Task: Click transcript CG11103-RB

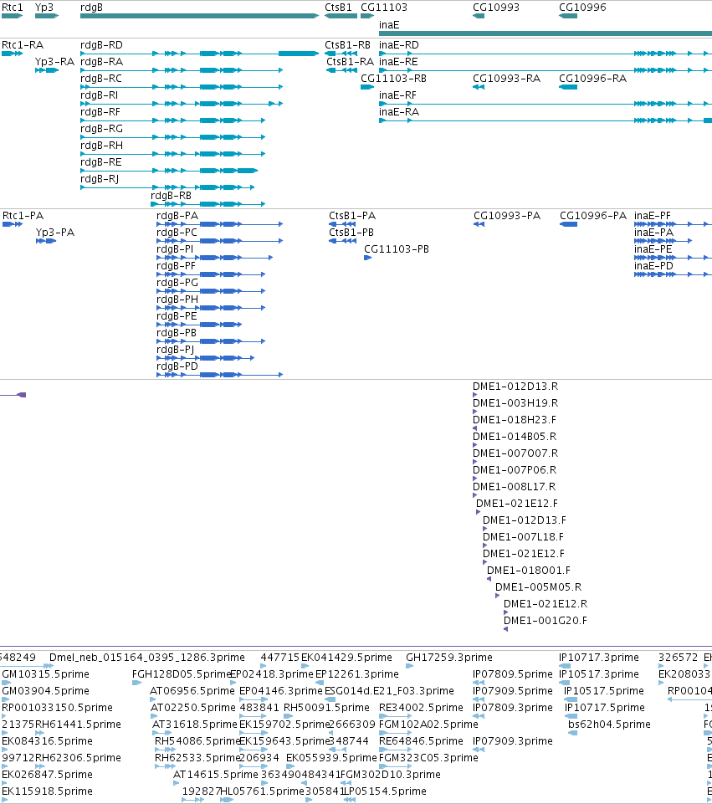Action: (367, 87)
